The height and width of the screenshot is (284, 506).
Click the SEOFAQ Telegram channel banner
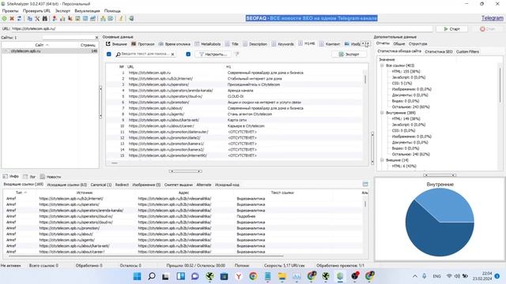tap(312, 18)
